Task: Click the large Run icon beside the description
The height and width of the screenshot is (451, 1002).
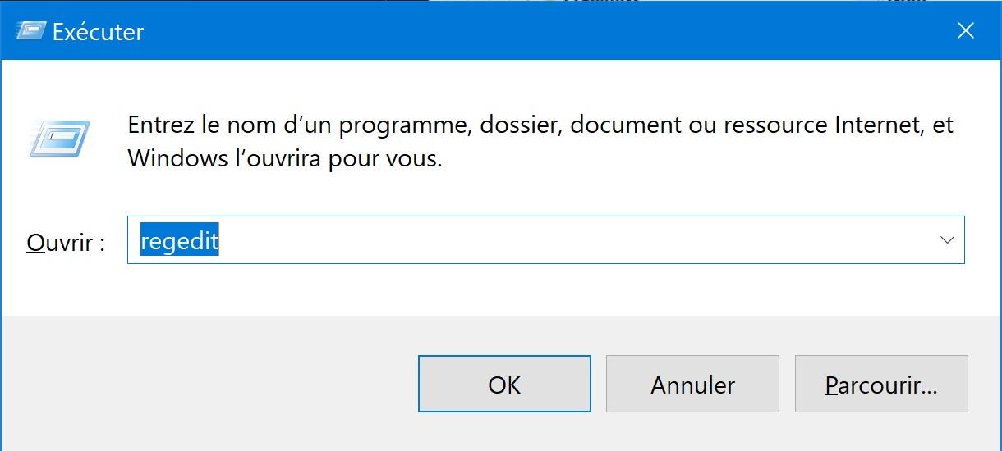Action: tap(59, 139)
